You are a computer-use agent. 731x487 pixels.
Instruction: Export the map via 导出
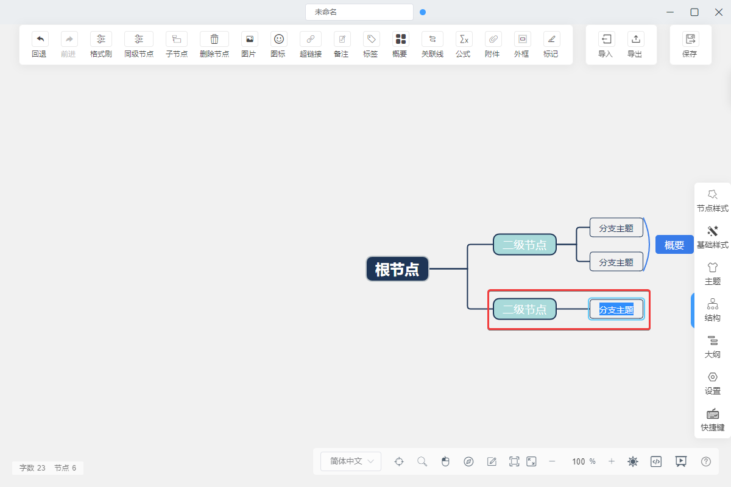tap(635, 44)
